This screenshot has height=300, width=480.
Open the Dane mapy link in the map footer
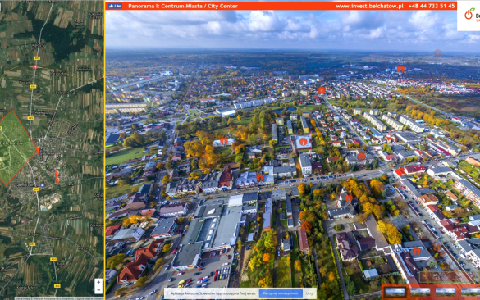click(x=23, y=298)
